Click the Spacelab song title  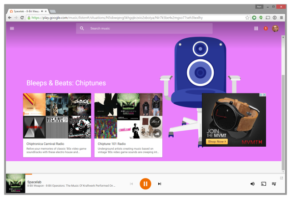click(x=35, y=182)
